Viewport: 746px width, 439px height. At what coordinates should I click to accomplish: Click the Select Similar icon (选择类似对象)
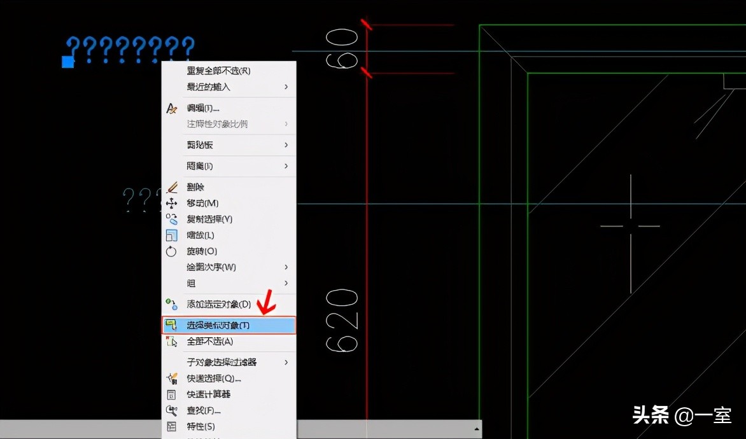coord(171,325)
